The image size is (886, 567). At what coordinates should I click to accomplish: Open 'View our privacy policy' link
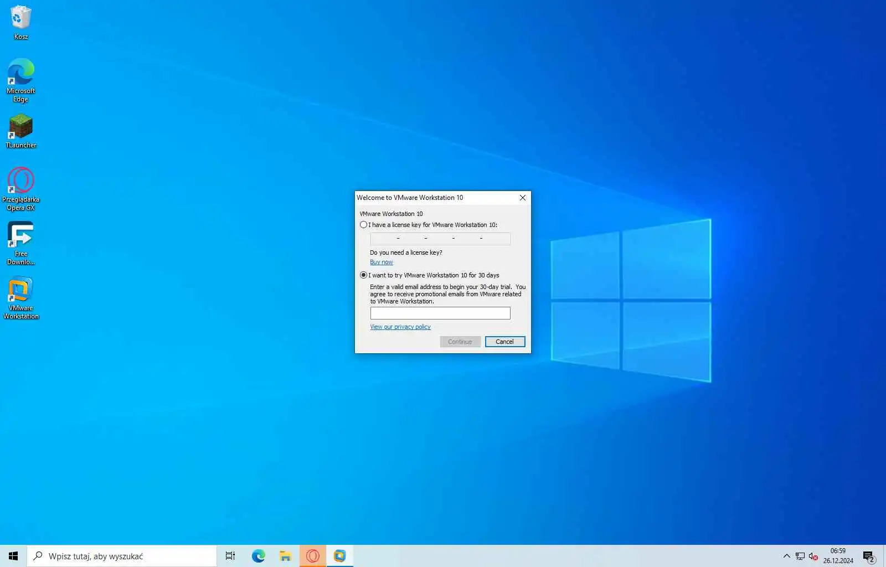(x=400, y=327)
